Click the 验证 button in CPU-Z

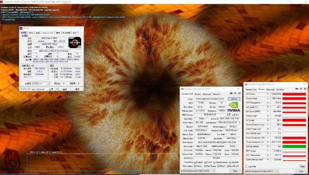click(x=65, y=89)
